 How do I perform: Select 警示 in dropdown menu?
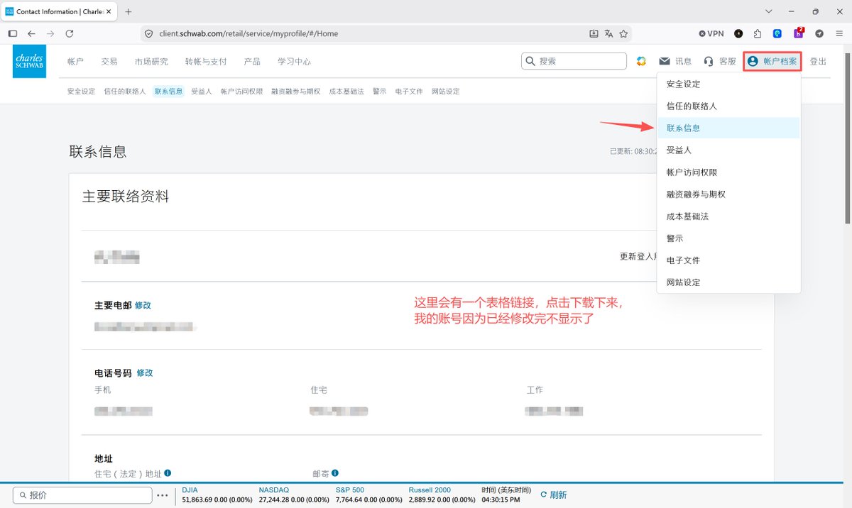click(729, 238)
